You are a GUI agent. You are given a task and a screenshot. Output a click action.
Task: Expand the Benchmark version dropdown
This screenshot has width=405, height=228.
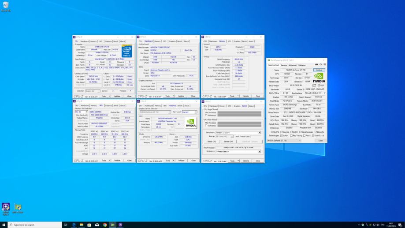(238, 132)
